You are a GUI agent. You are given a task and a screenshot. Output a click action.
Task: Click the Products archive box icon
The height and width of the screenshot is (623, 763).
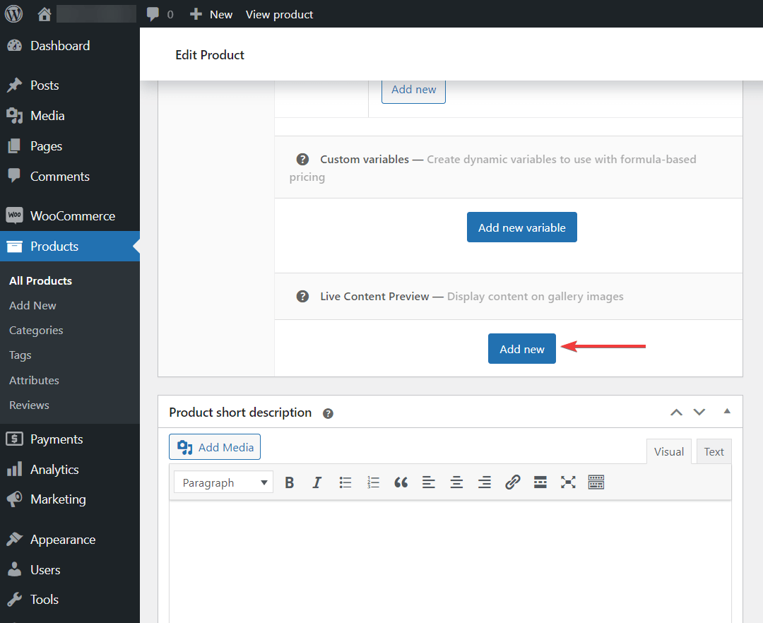pos(15,247)
